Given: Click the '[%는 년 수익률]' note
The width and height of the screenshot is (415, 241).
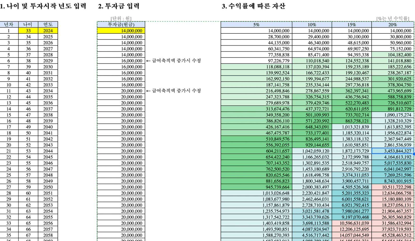Looking at the screenshot, I should tap(393, 18).
